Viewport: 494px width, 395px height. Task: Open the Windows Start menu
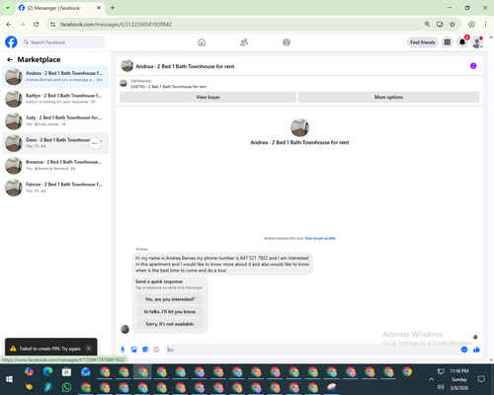[9, 379]
